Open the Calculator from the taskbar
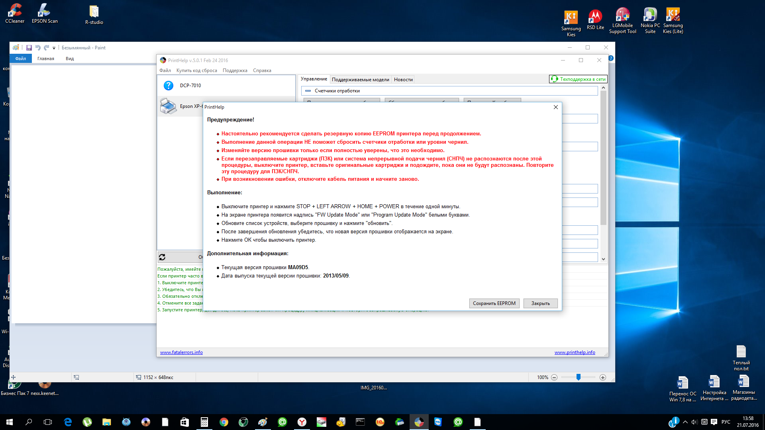This screenshot has width=765, height=430. [204, 422]
